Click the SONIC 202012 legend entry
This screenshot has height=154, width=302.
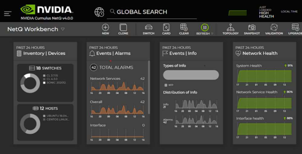point(54,83)
